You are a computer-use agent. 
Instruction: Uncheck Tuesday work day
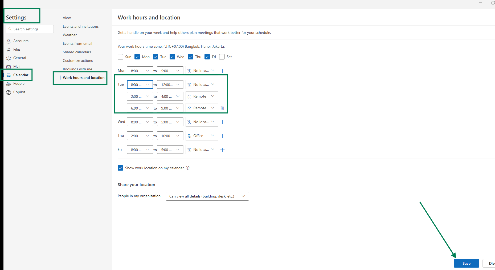[156, 57]
